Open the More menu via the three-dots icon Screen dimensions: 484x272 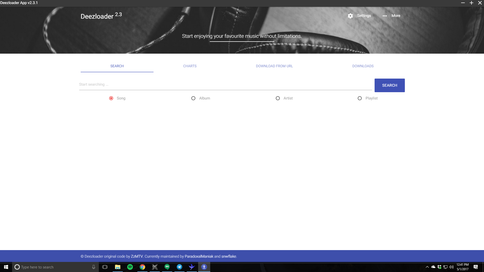(x=385, y=16)
